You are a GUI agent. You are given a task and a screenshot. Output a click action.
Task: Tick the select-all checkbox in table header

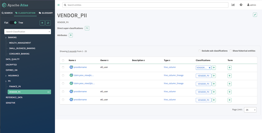point(63,60)
